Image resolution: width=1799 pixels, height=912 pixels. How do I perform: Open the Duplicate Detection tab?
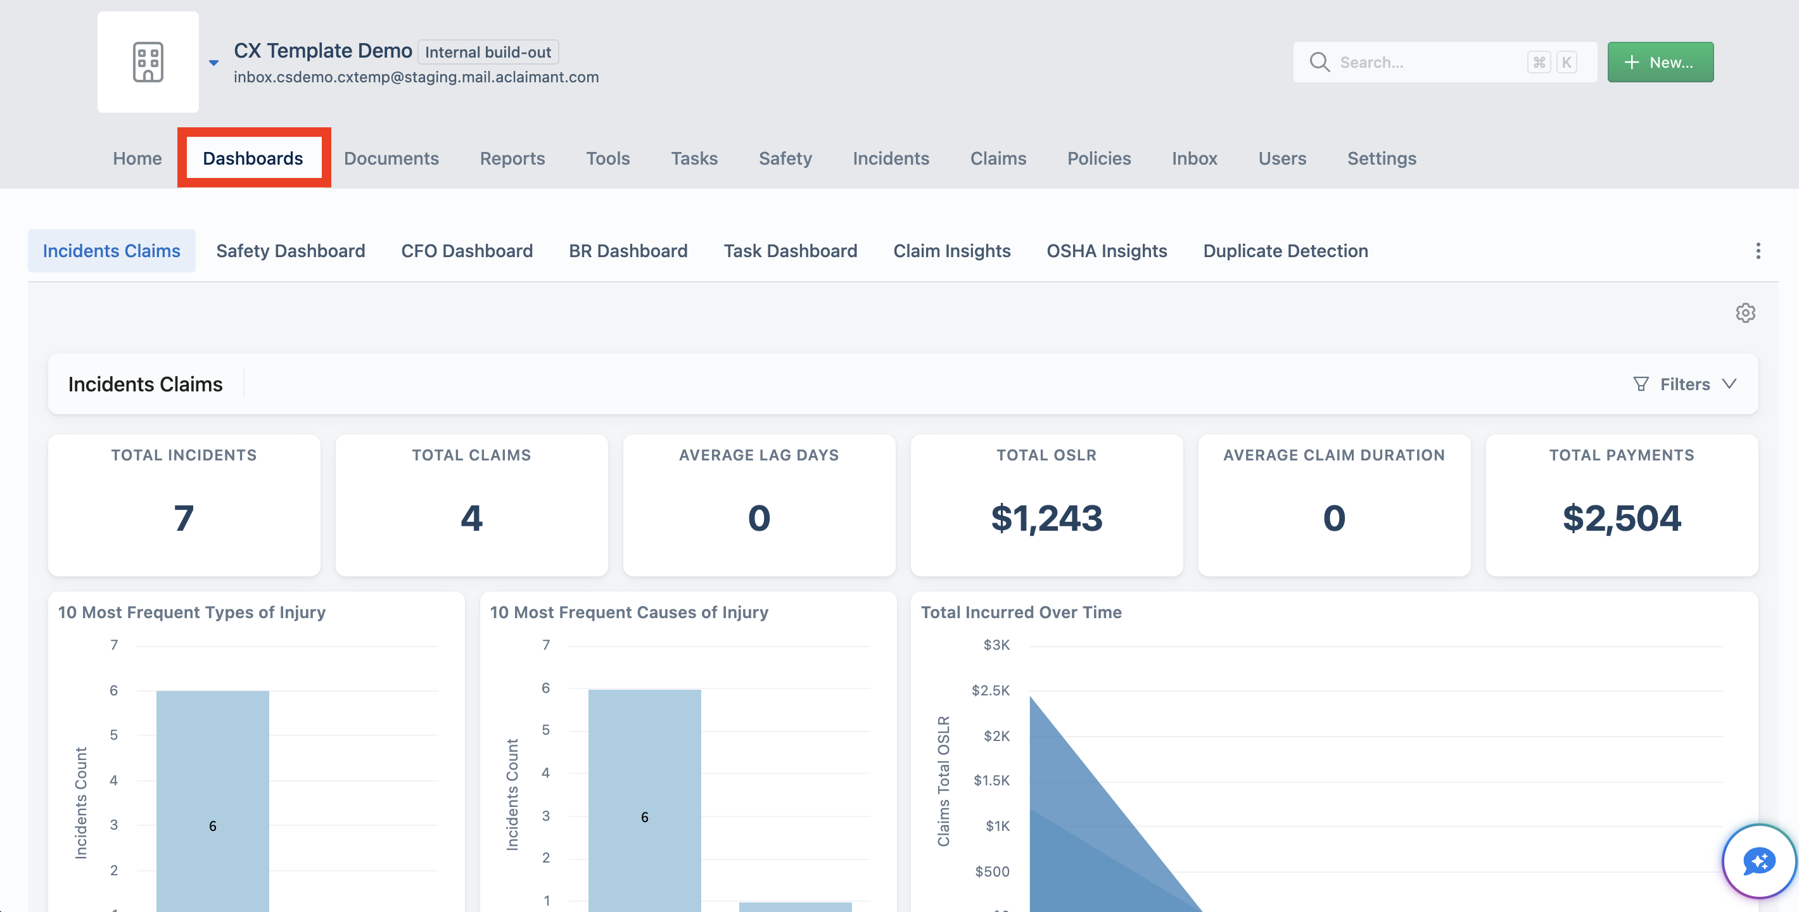(x=1285, y=251)
